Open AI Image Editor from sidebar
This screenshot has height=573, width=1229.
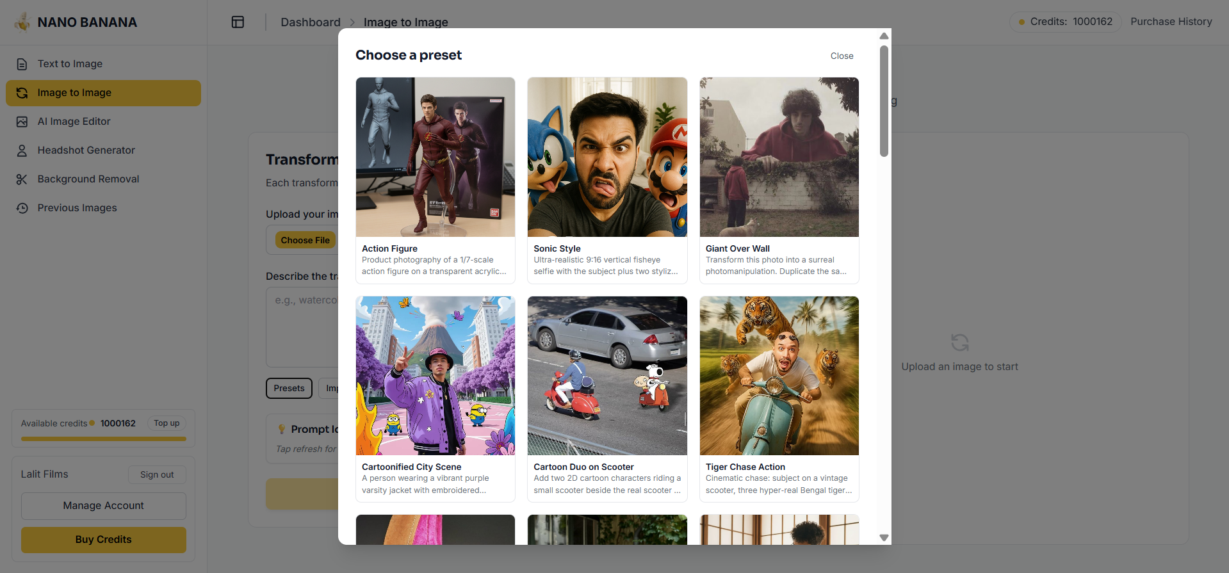click(103, 122)
